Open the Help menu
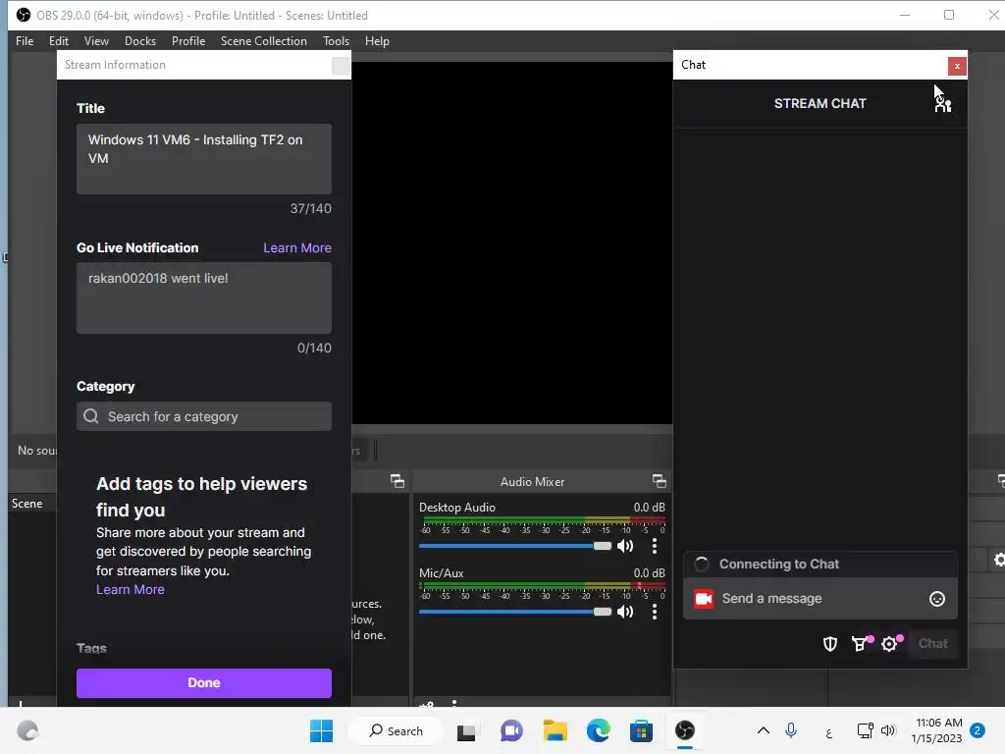The height and width of the screenshot is (754, 1005). (377, 41)
